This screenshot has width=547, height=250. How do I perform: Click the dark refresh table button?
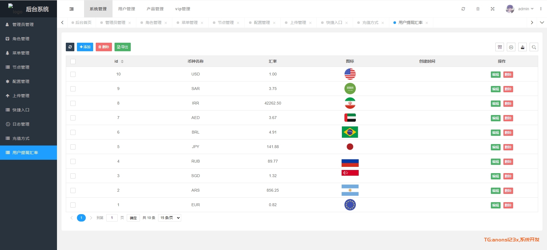[70, 47]
